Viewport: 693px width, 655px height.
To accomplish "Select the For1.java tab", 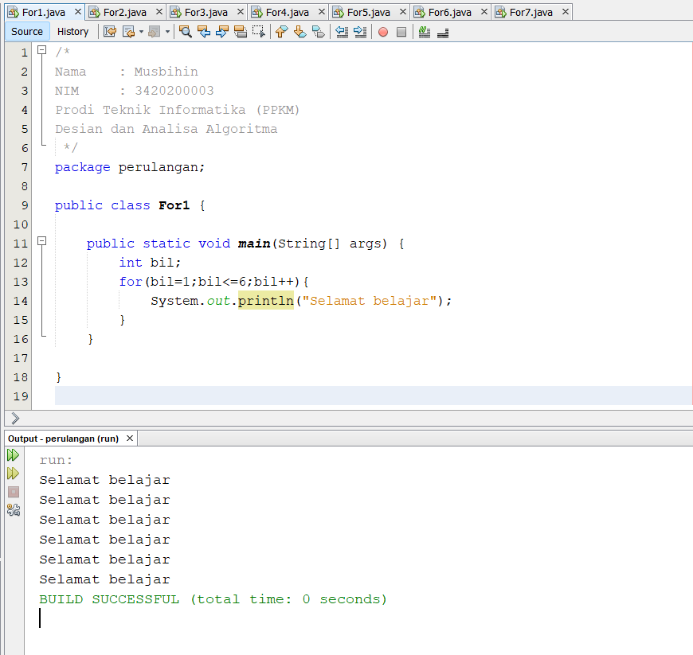I will (43, 13).
